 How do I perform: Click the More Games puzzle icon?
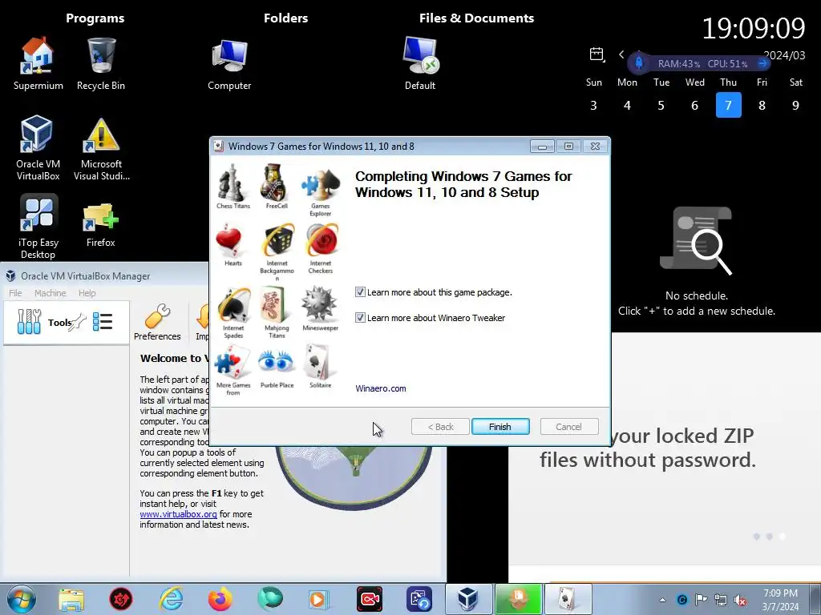(x=233, y=362)
